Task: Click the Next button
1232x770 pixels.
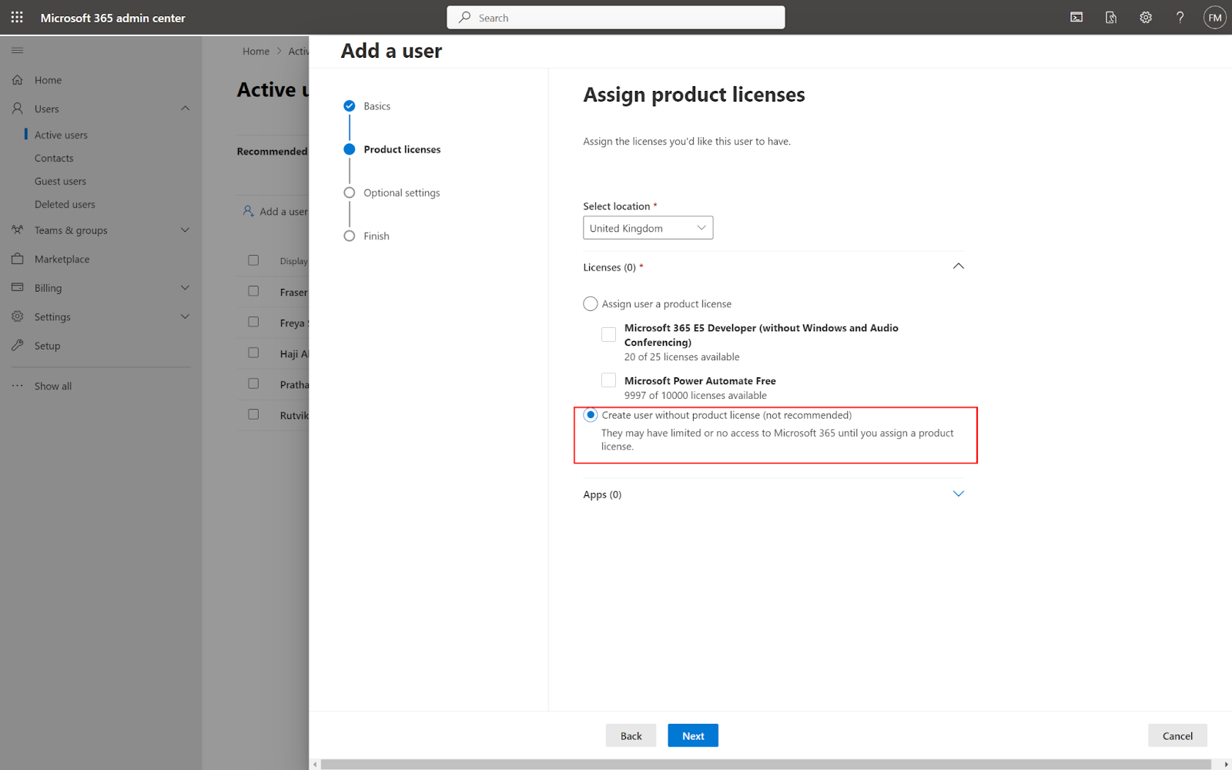Action: (693, 735)
